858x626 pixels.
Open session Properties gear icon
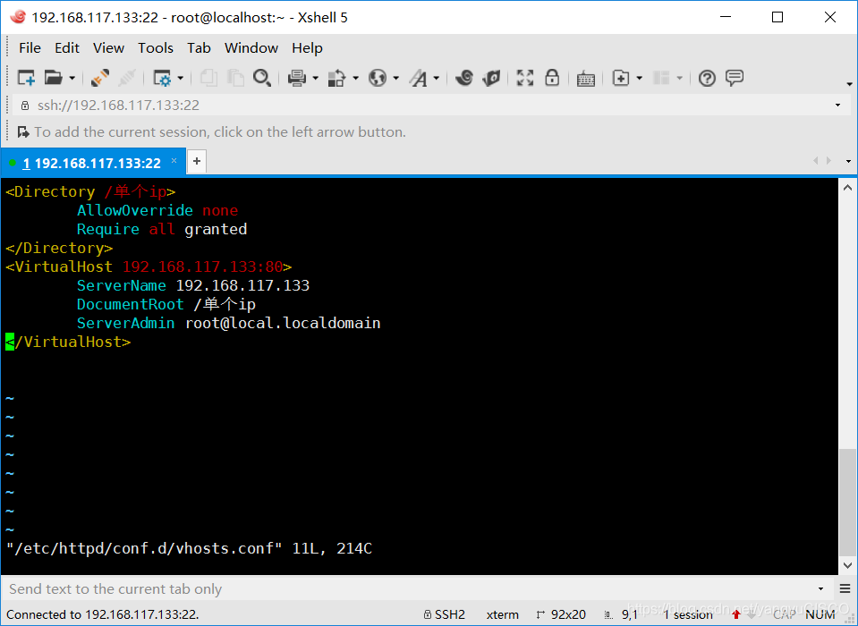[162, 78]
